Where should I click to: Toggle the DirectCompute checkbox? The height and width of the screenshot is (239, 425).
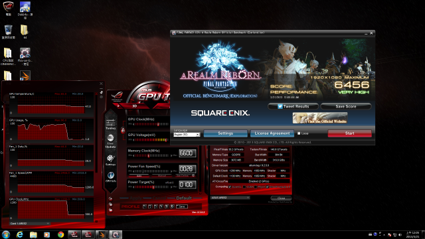tap(267, 187)
